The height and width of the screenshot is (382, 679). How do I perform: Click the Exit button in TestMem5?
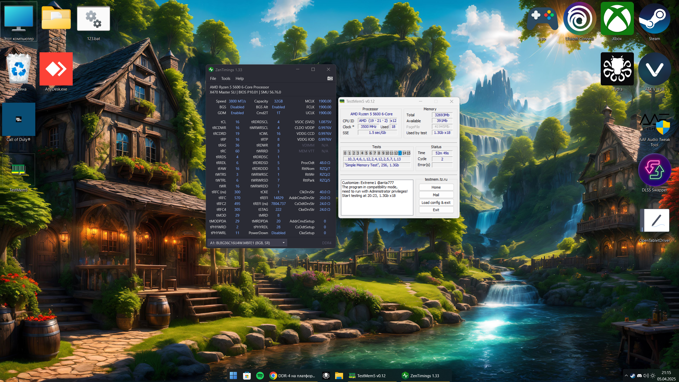(436, 210)
